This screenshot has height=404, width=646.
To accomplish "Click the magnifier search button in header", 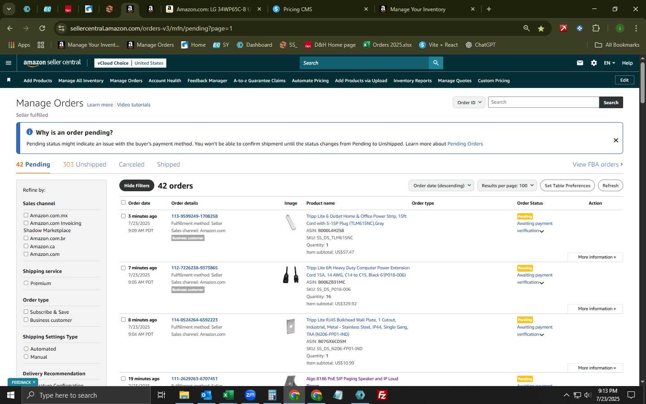I will [436, 63].
